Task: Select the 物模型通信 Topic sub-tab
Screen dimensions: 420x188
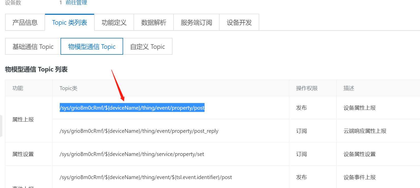Action: (92, 47)
